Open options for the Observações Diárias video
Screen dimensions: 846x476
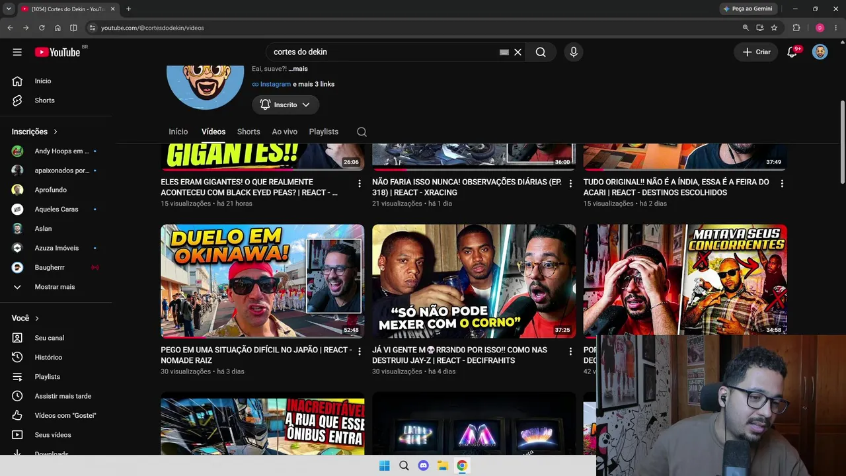pos(571,183)
